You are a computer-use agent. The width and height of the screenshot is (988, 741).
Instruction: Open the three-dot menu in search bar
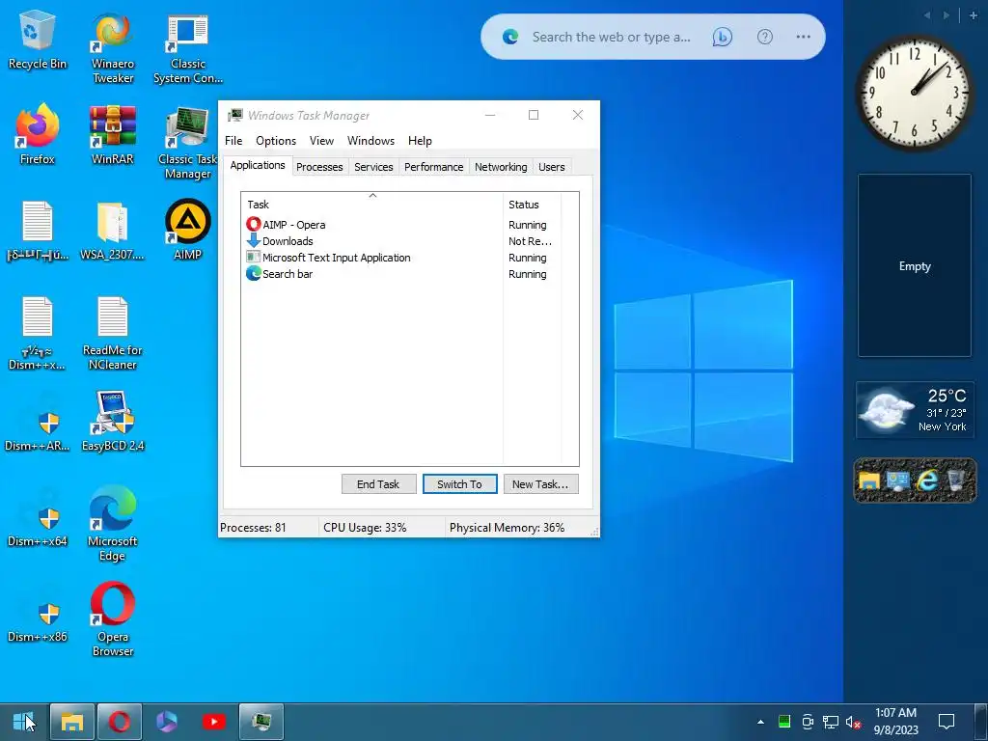(x=803, y=38)
